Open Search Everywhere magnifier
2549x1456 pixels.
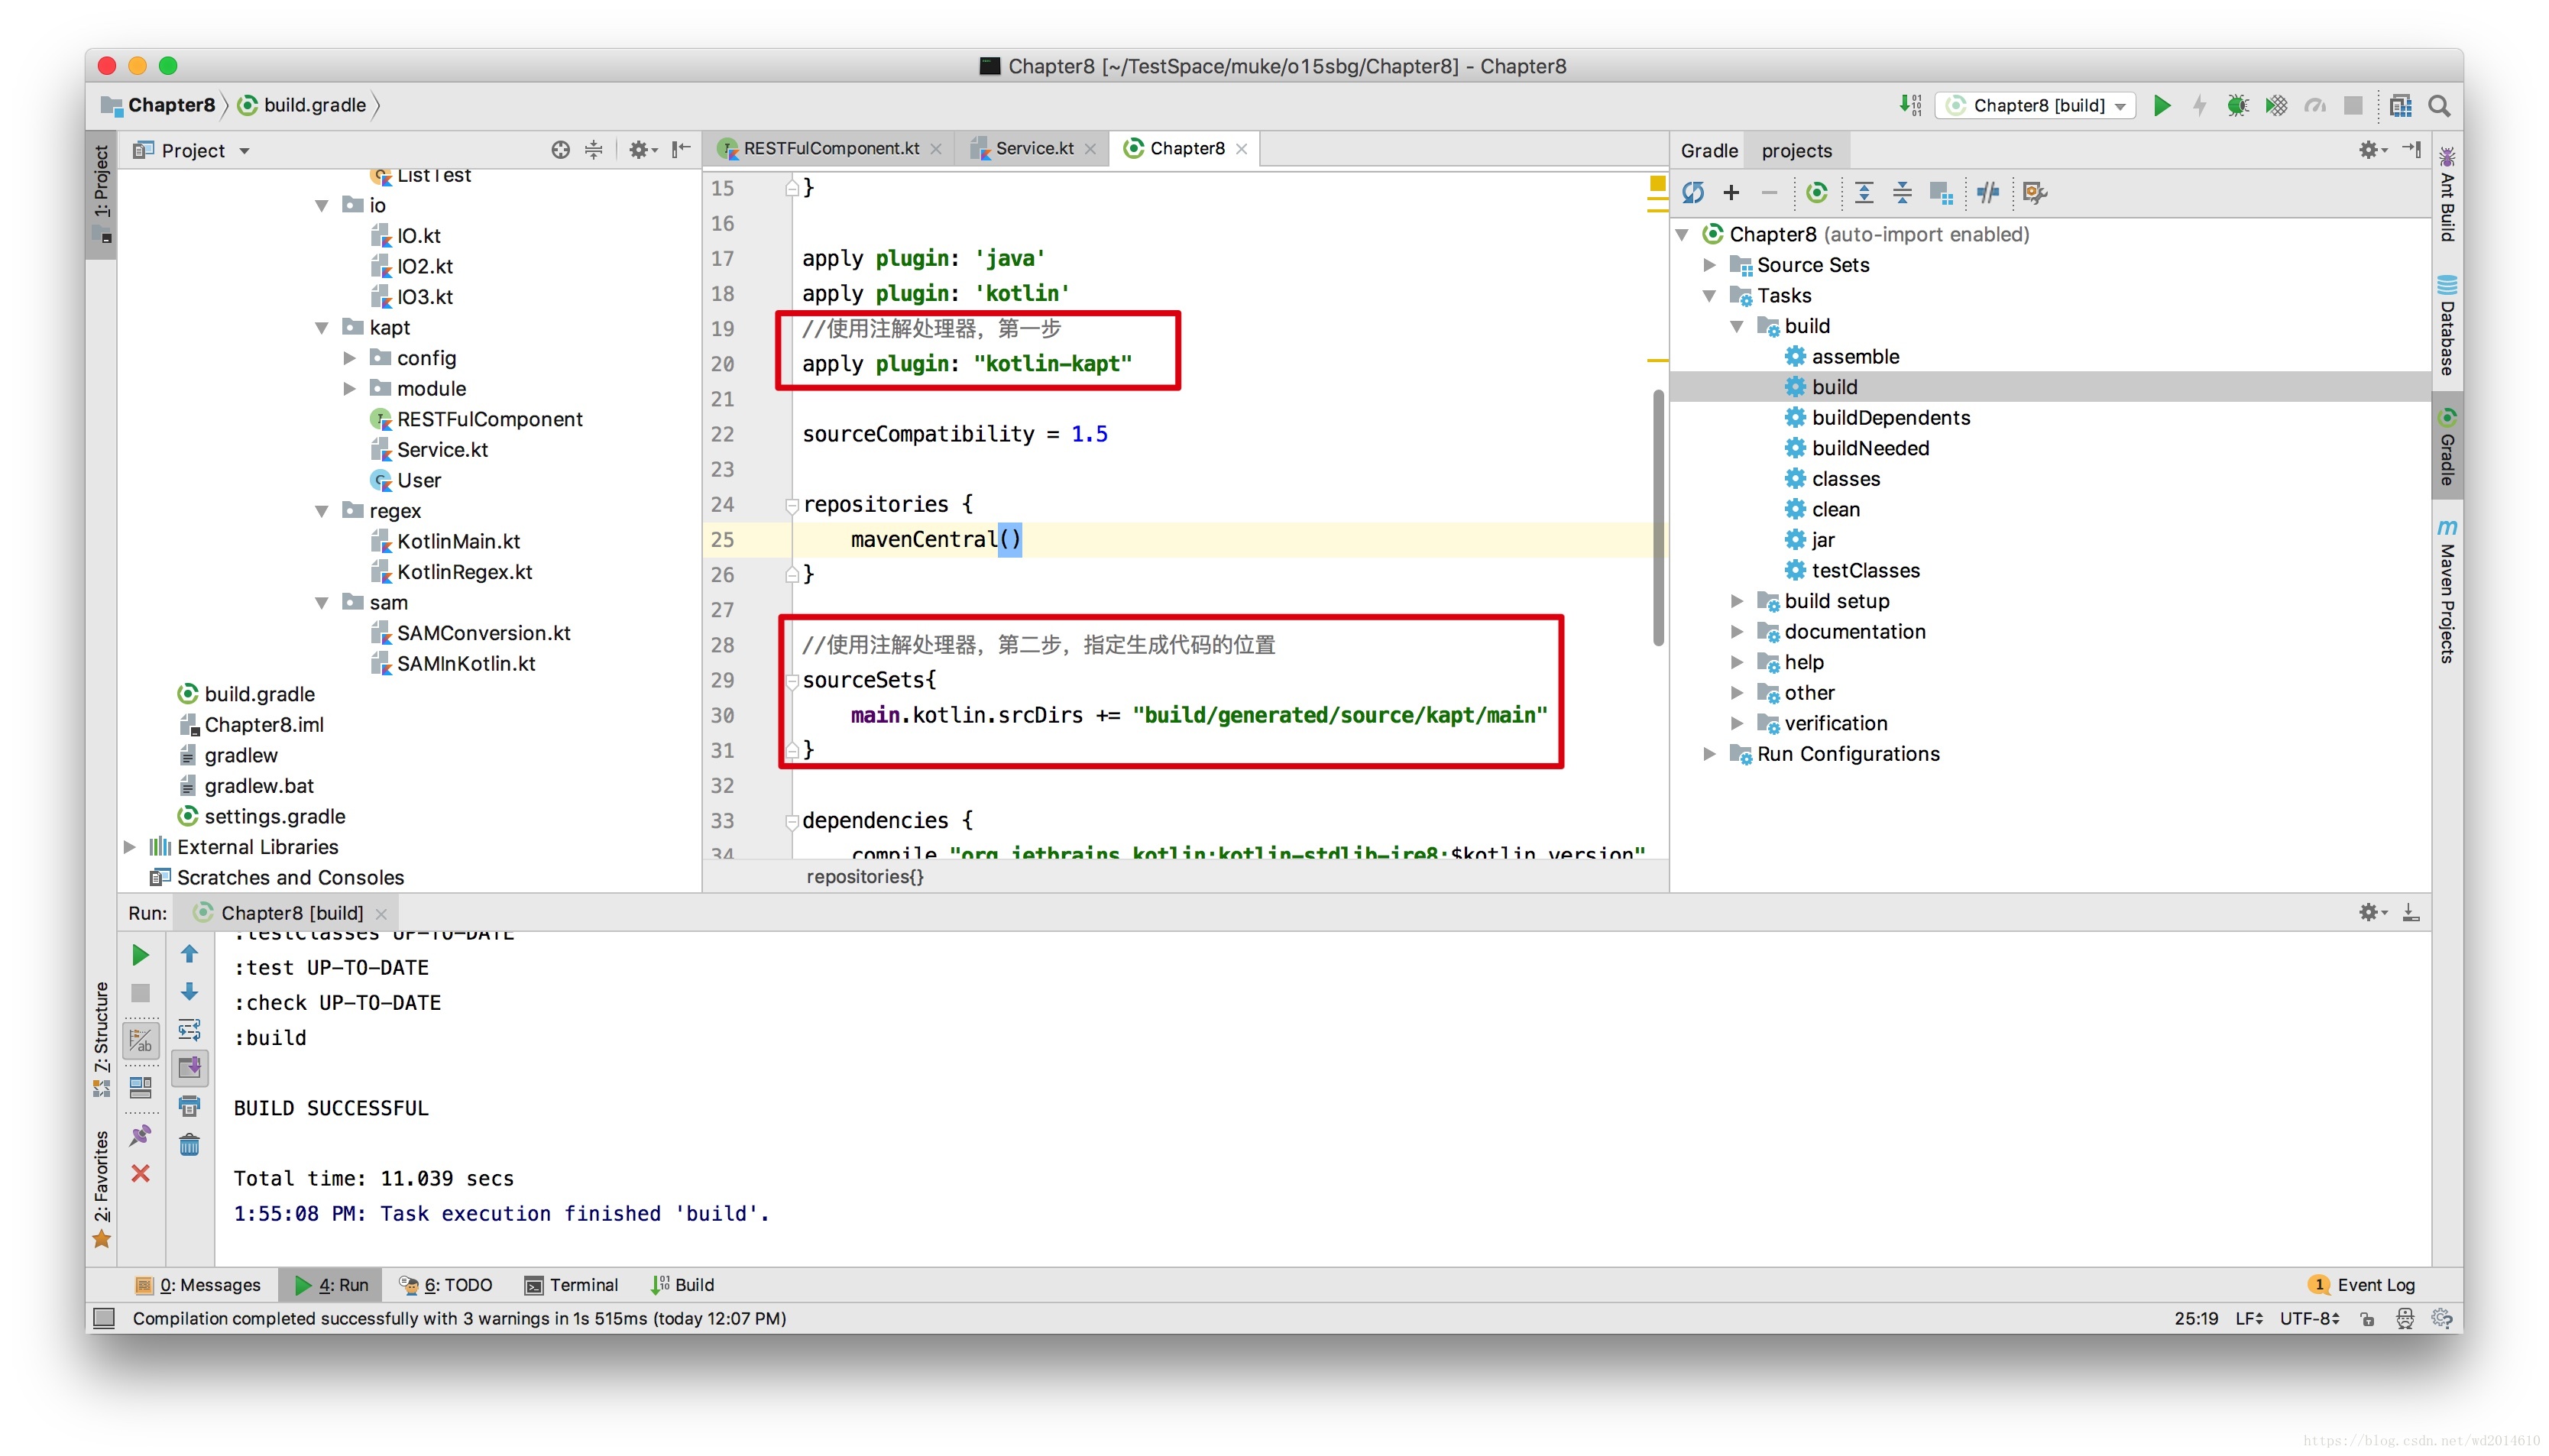(2440, 106)
